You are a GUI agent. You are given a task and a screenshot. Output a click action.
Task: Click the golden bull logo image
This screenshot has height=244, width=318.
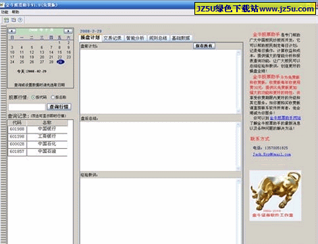coord(275,195)
